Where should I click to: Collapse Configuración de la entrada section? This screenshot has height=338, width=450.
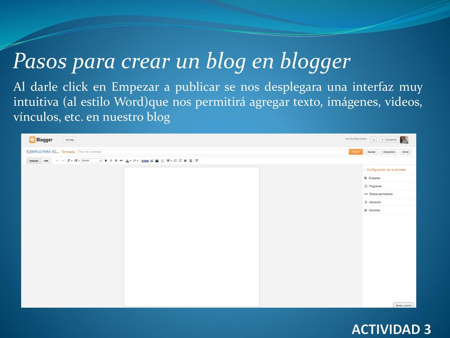385,169
